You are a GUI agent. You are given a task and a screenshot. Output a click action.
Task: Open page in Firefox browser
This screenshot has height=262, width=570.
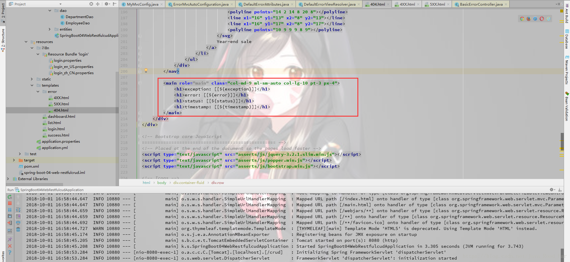pyautogui.click(x=529, y=19)
